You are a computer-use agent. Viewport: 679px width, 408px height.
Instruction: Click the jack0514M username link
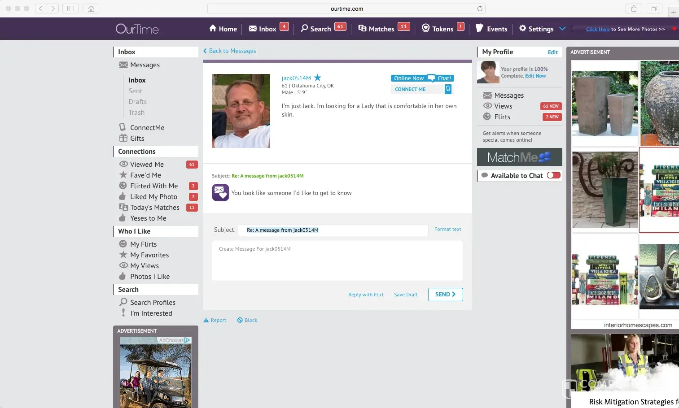click(x=296, y=78)
